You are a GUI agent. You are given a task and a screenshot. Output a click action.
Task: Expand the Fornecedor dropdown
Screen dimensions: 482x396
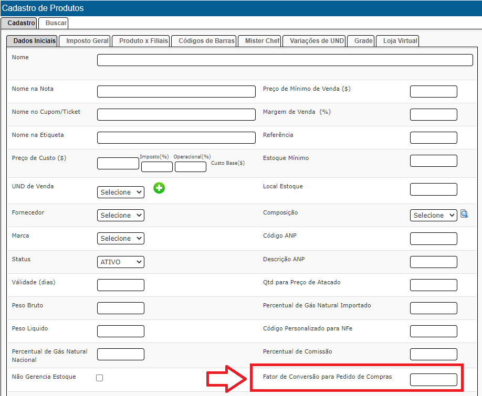[x=121, y=216]
